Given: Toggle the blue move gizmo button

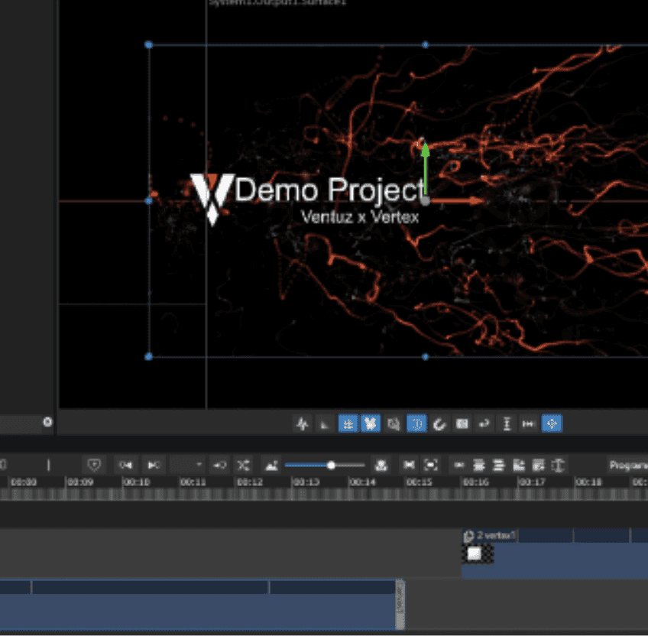Looking at the screenshot, I should tap(551, 423).
